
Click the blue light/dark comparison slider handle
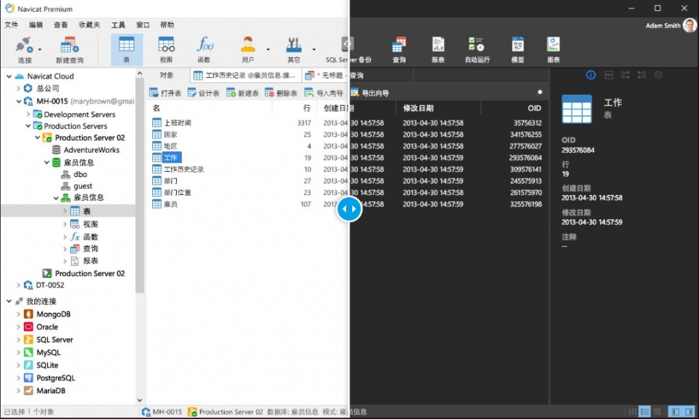coord(349,208)
